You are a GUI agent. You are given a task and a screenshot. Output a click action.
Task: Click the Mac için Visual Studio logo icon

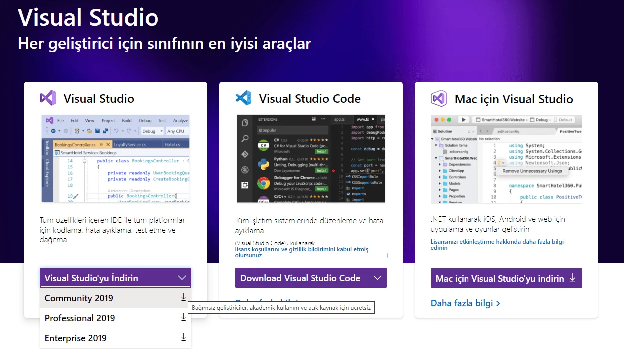[x=439, y=98]
